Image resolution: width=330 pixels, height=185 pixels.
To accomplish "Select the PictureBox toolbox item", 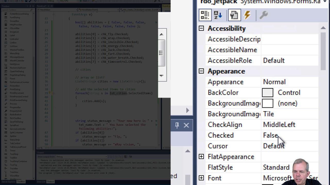I will coord(15,86).
